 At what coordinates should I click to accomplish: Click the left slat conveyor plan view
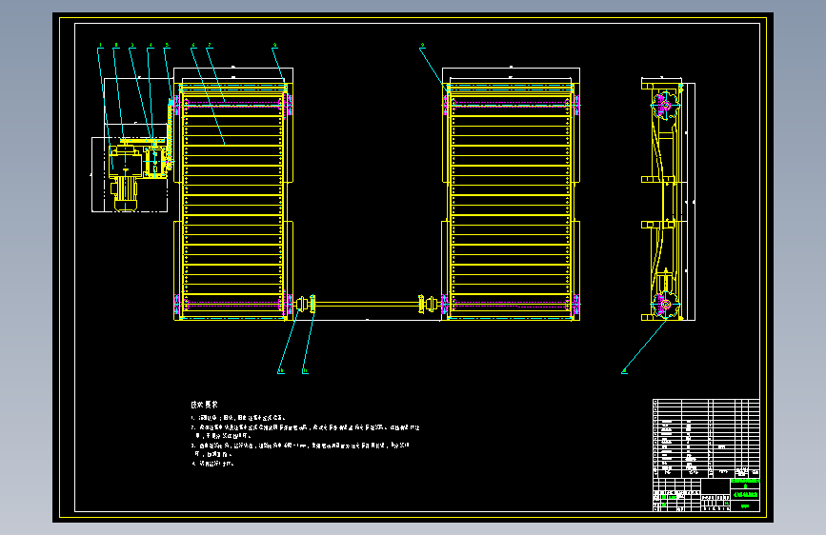(x=233, y=201)
